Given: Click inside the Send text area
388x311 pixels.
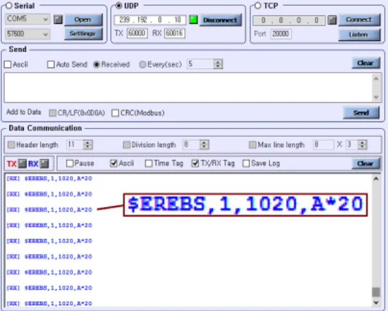Looking at the screenshot, I should (x=189, y=87).
